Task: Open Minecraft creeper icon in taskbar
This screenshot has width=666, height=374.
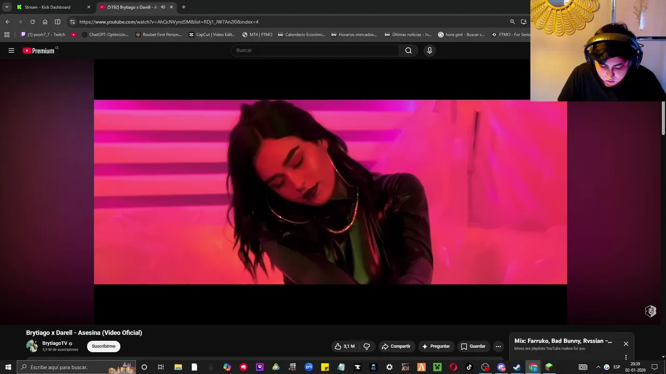Action: pyautogui.click(x=438, y=367)
